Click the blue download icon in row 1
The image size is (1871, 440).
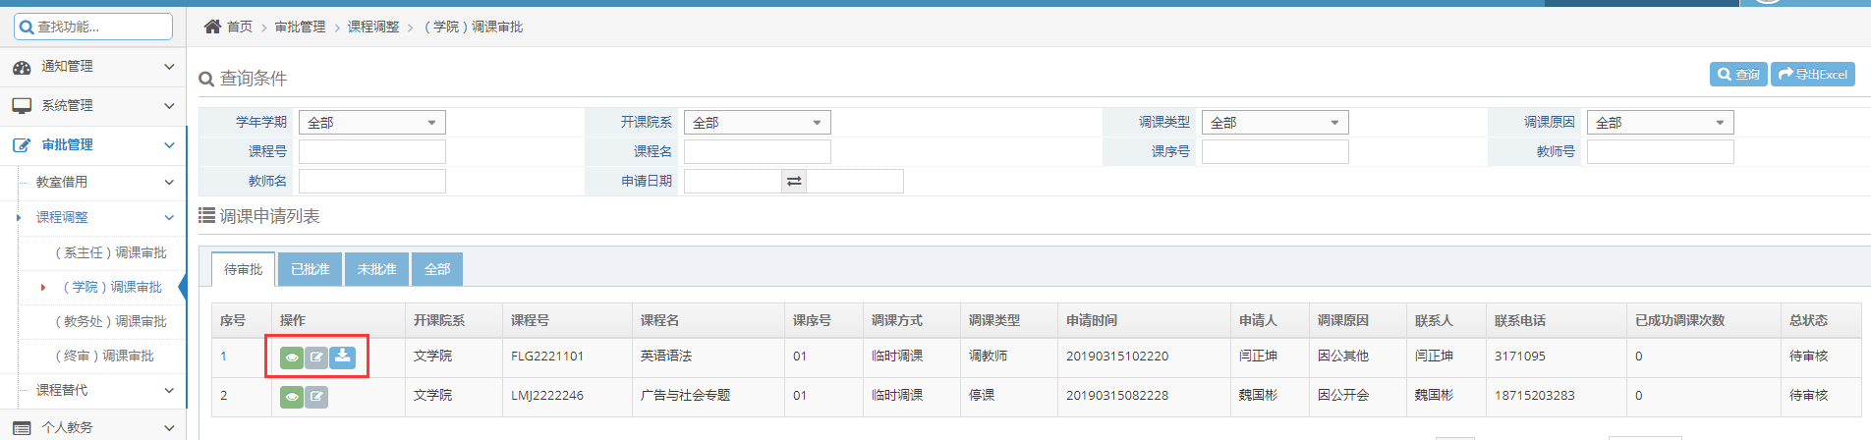point(342,357)
